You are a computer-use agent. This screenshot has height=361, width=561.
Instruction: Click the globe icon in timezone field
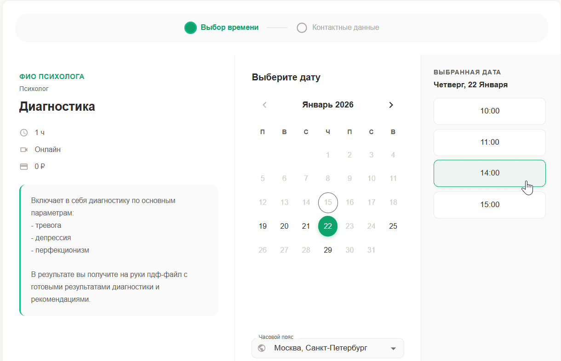click(x=262, y=348)
